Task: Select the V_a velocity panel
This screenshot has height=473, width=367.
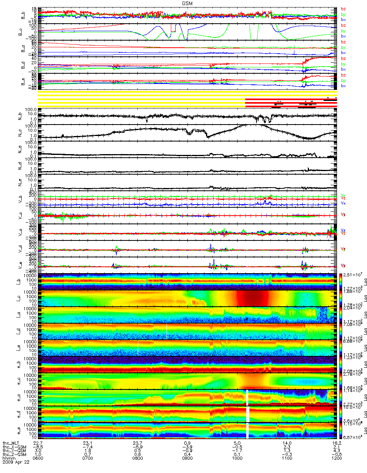Action: pos(187,232)
